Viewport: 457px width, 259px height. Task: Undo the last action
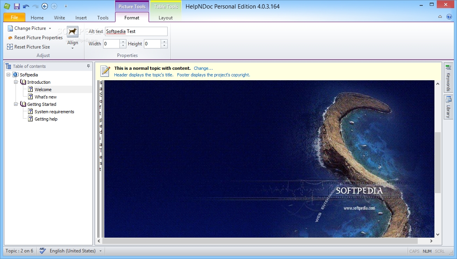26,6
